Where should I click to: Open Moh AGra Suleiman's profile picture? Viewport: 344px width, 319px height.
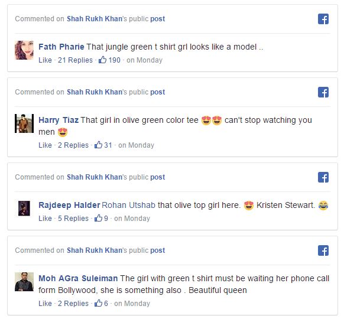pyautogui.click(x=24, y=282)
